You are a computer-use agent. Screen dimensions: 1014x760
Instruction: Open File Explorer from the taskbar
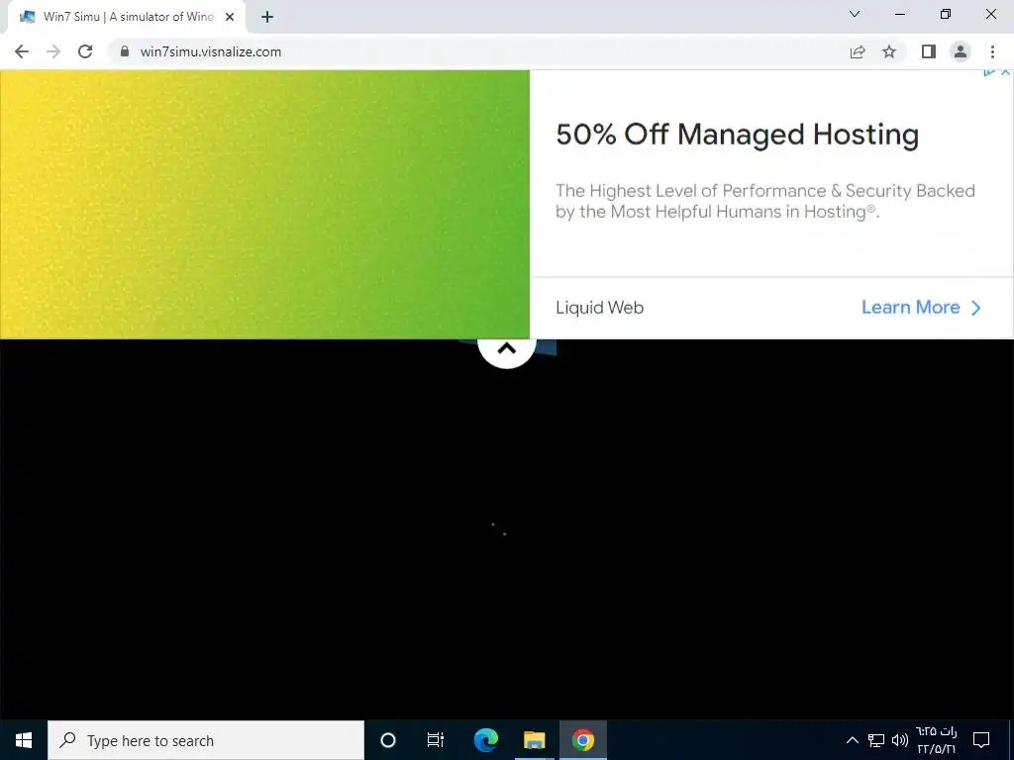534,740
